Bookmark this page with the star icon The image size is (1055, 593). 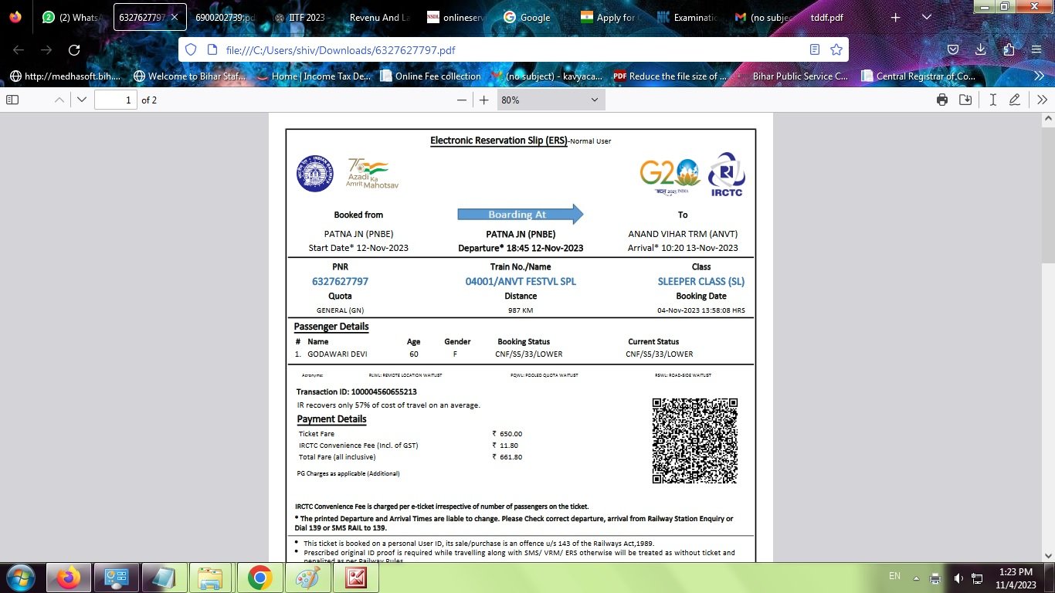(836, 49)
